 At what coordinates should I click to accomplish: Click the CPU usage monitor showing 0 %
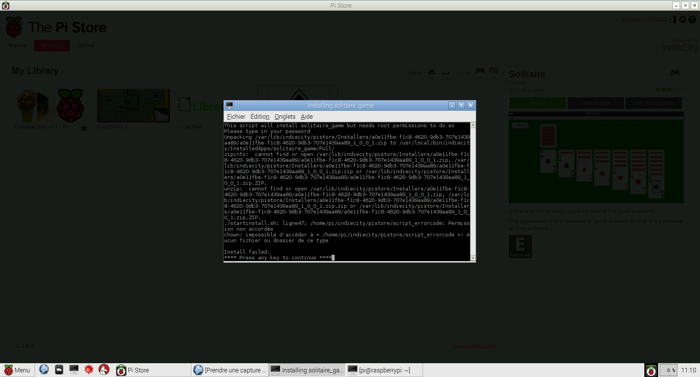coord(669,370)
